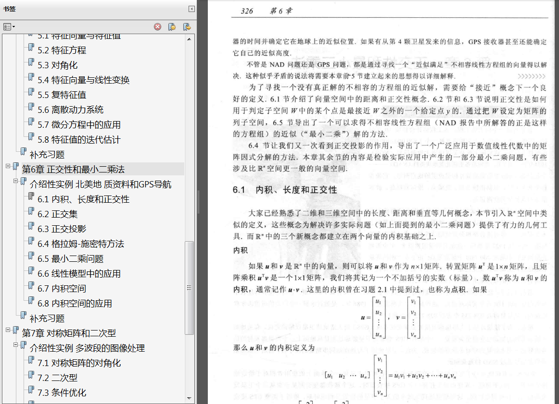Click bookmark icon beside 6.8 内积空间的应用

pyautogui.click(x=31, y=300)
